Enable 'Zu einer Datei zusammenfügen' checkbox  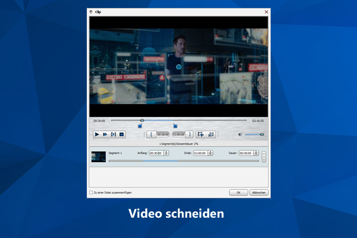pyautogui.click(x=91, y=192)
